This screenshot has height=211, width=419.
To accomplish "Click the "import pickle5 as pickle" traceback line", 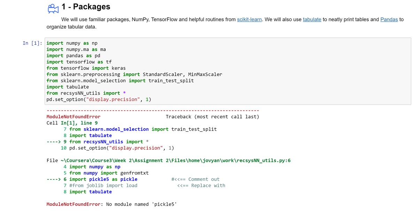I will pyautogui.click(x=103, y=179).
